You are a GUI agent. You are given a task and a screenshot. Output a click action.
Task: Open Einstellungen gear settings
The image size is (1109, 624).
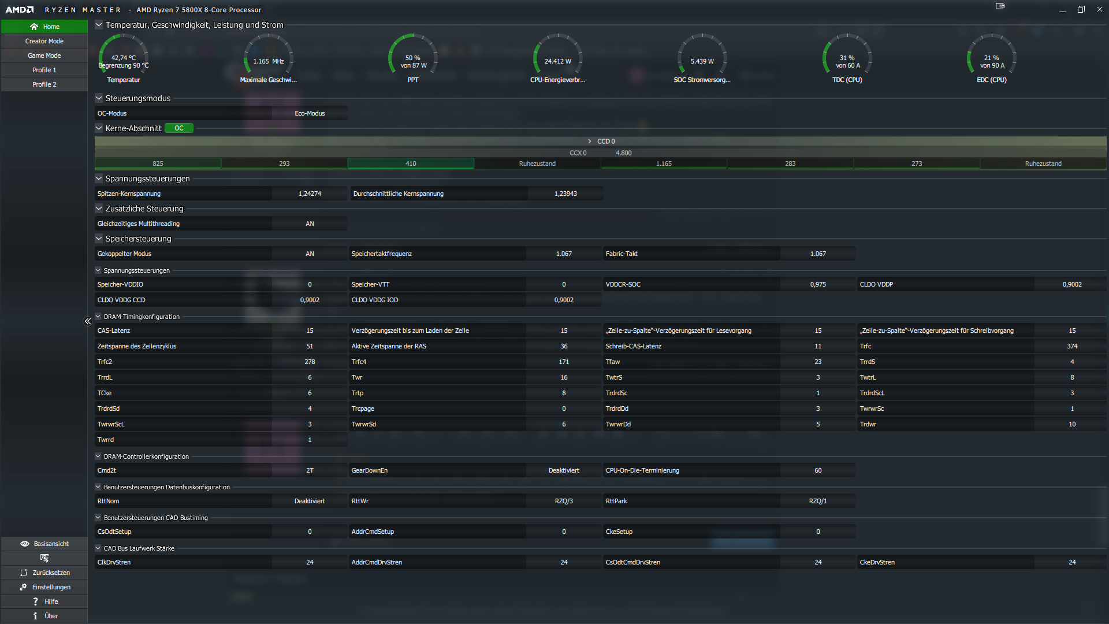click(x=23, y=587)
